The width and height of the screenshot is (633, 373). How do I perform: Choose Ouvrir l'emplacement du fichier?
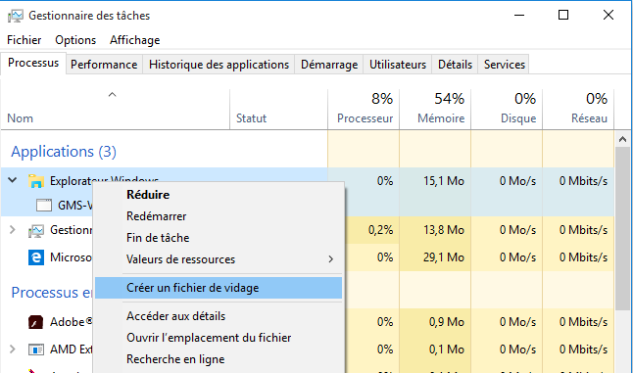point(219,338)
